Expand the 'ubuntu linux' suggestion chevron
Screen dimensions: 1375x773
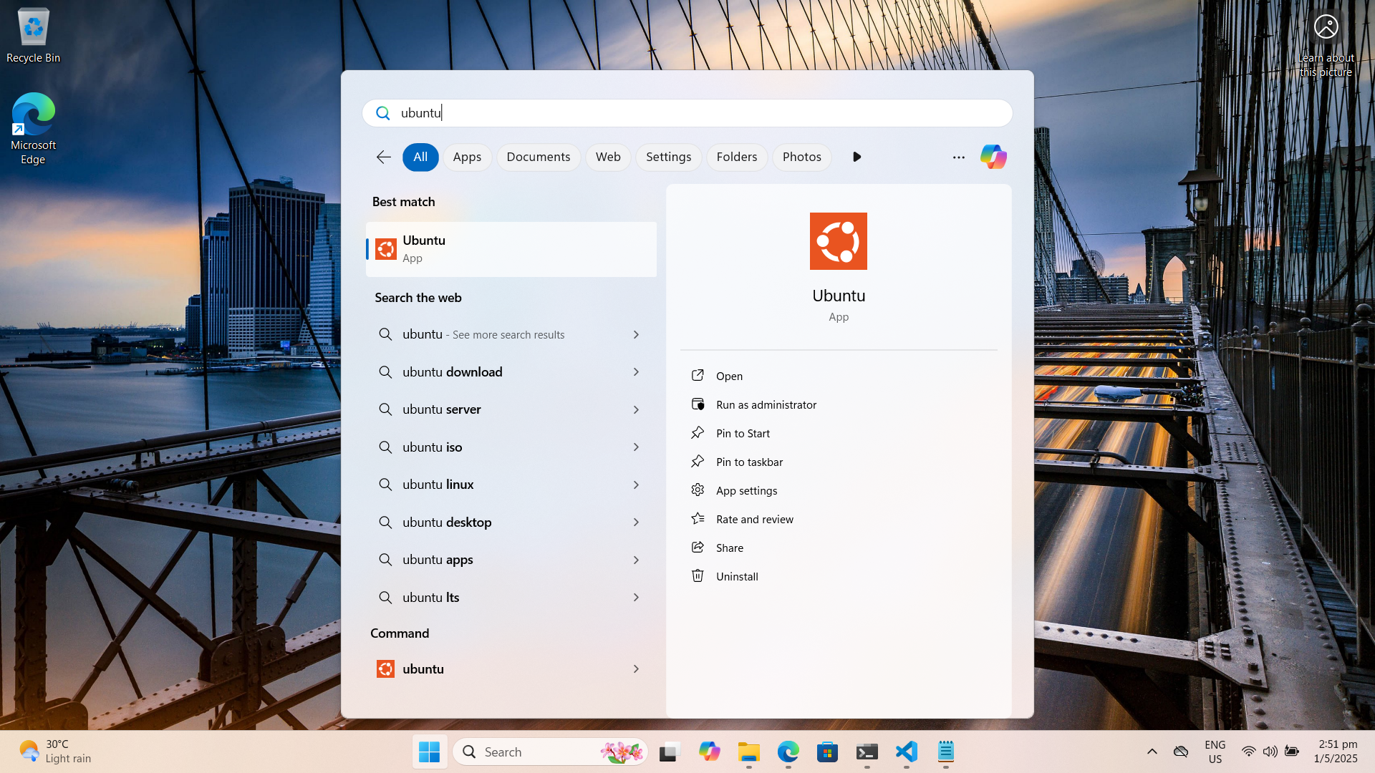[636, 485]
